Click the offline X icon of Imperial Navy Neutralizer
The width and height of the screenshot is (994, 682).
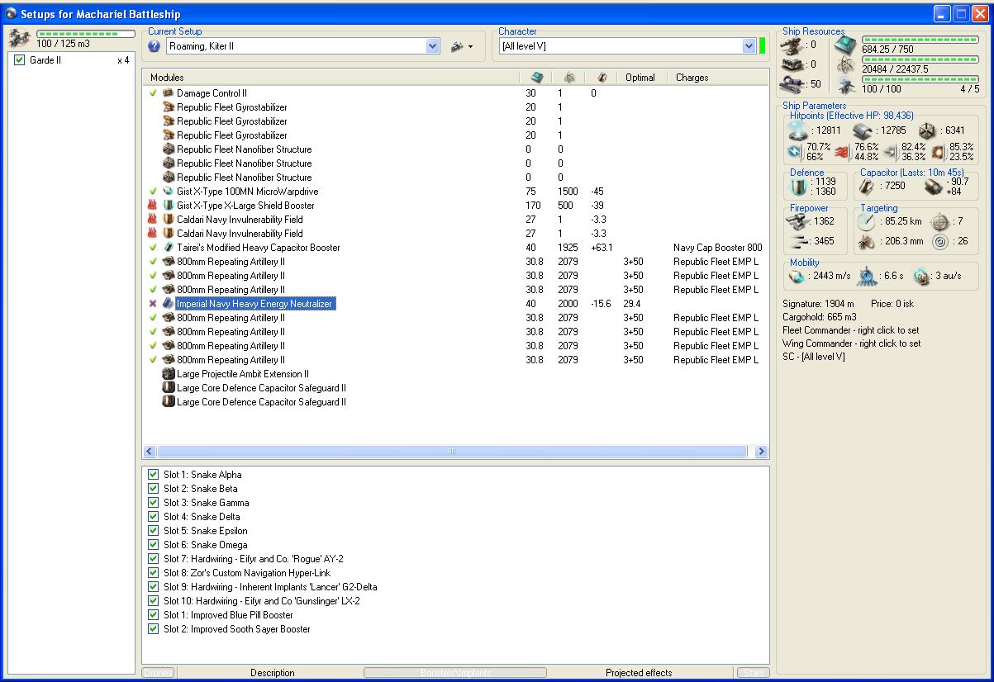coord(152,304)
